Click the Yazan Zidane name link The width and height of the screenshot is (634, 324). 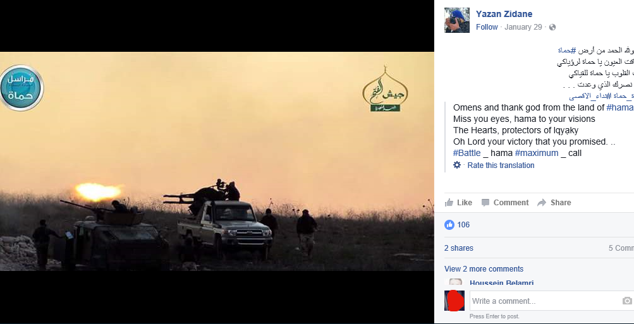click(x=504, y=14)
